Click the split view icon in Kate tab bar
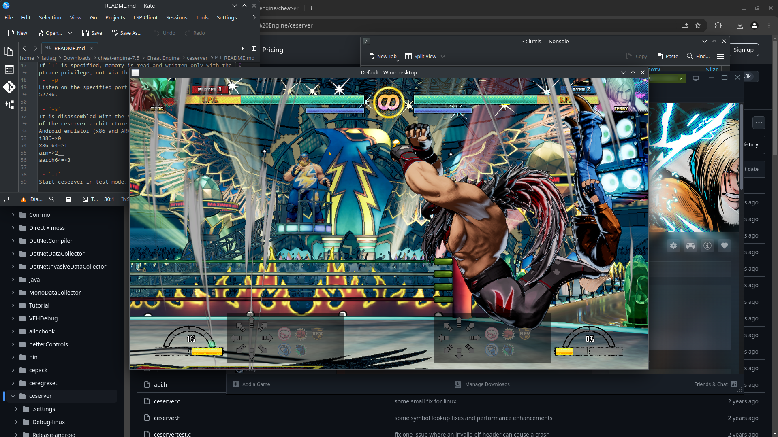This screenshot has height=437, width=778. 254,48
